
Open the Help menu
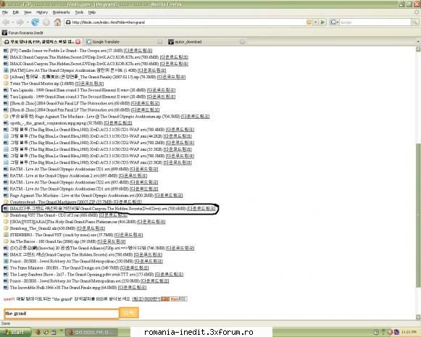92,12
